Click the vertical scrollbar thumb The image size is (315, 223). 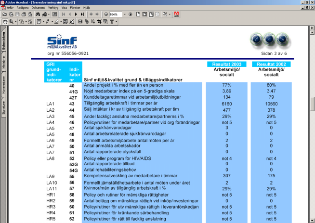(312, 104)
